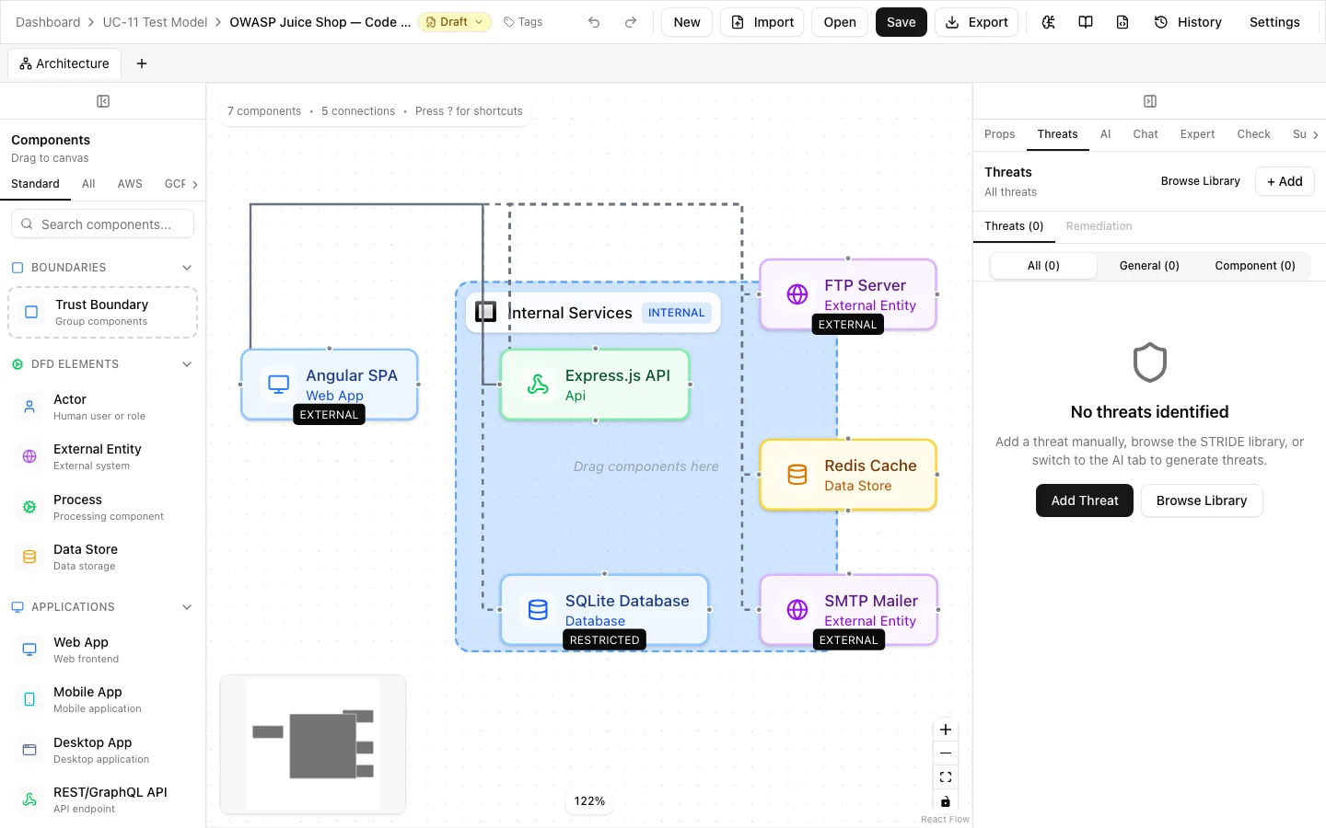This screenshot has height=828, width=1326.
Task: Click the External Entity globe icon in sidebar
Action: point(29,456)
